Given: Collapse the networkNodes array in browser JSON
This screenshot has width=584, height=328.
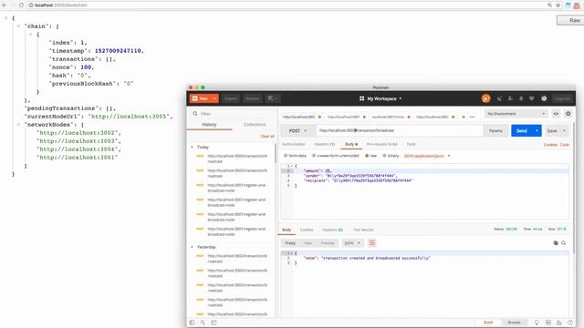Looking at the screenshot, I should tap(18, 125).
